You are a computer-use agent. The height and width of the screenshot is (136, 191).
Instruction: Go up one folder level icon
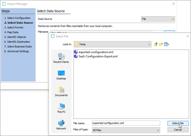tap(156, 44)
